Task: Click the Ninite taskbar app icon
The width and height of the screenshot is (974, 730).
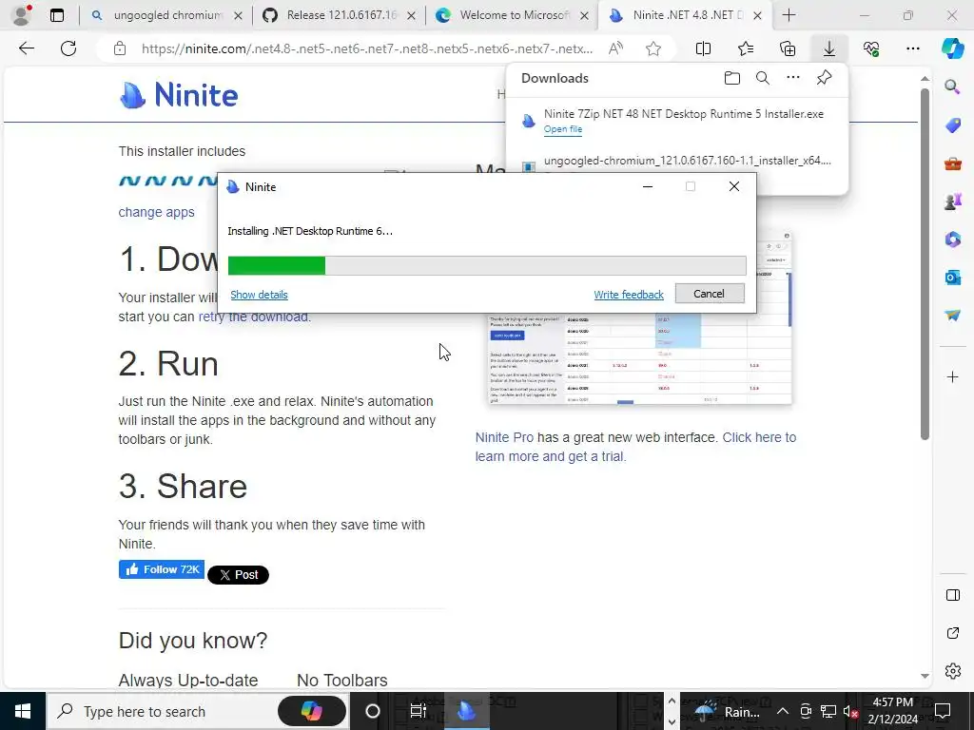Action: [x=466, y=711]
